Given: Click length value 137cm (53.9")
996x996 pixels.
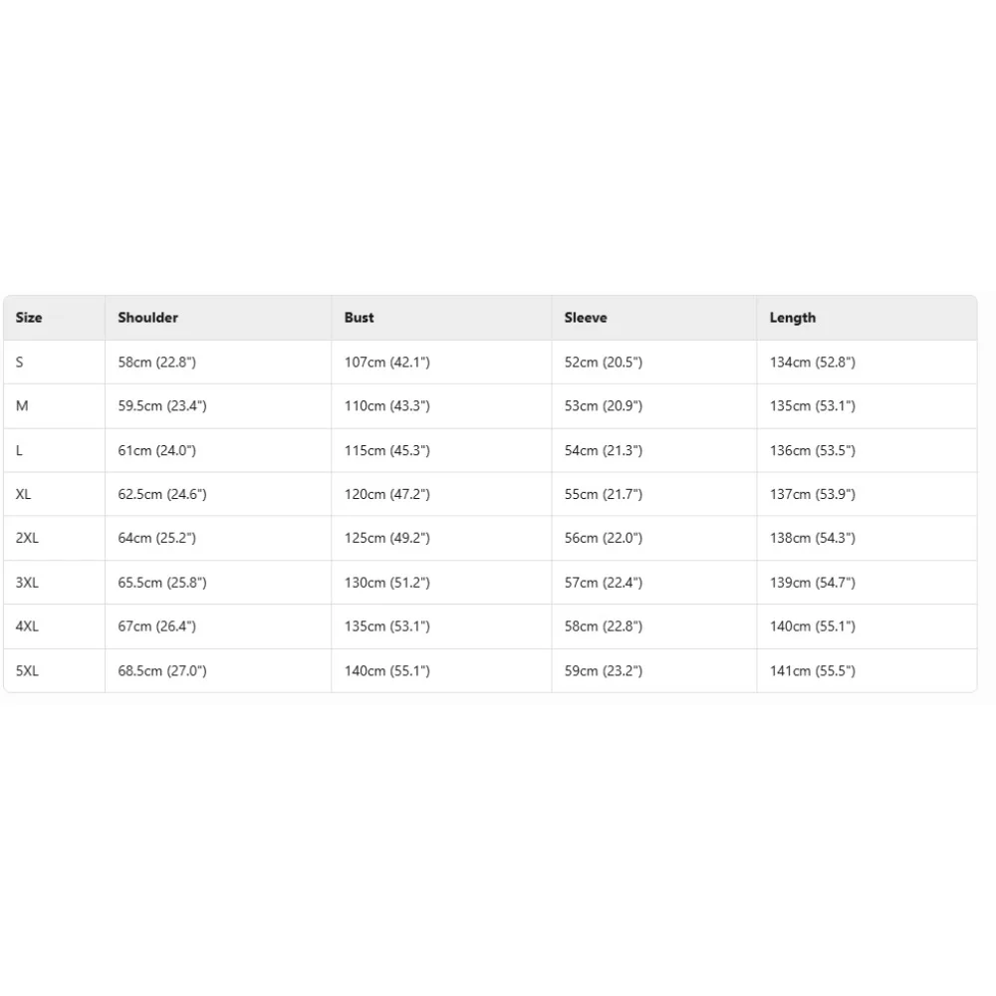Looking at the screenshot, I should pos(813,494).
